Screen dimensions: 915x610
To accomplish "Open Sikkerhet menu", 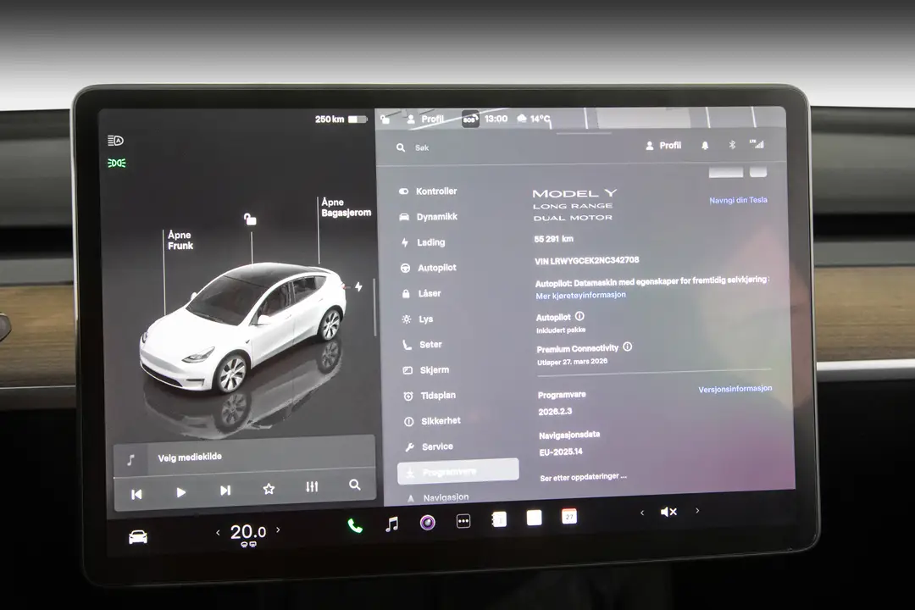I will (x=433, y=421).
